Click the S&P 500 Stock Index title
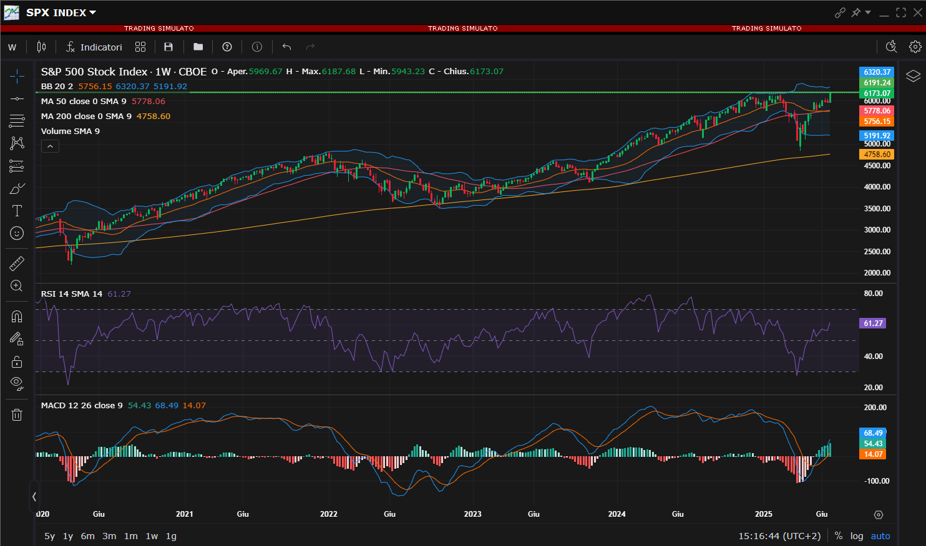 [x=94, y=72]
